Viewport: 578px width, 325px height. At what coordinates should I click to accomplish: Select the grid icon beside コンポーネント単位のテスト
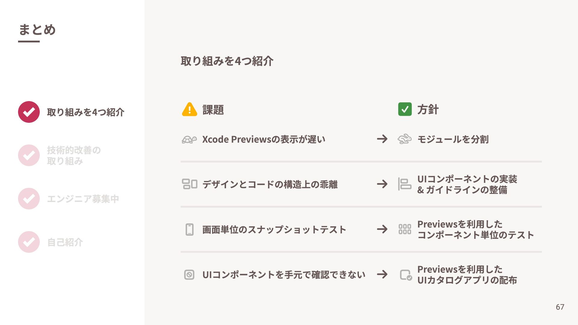405,229
